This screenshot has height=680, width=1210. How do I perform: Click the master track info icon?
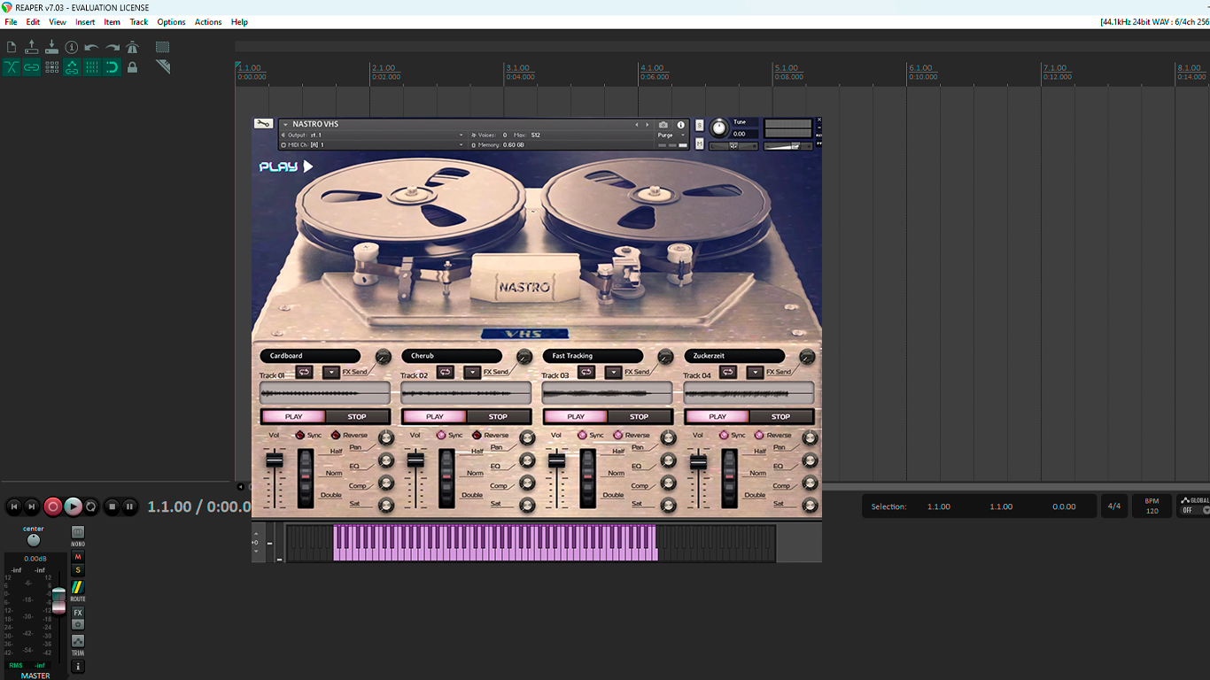point(78,666)
